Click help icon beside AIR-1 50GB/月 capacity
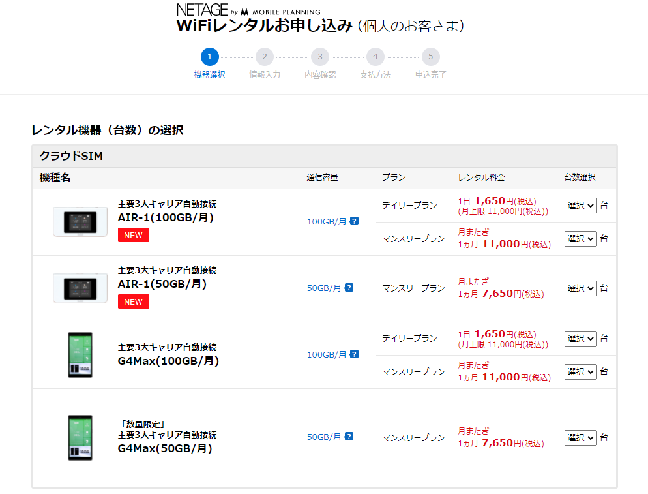648x494 pixels. pyautogui.click(x=349, y=288)
